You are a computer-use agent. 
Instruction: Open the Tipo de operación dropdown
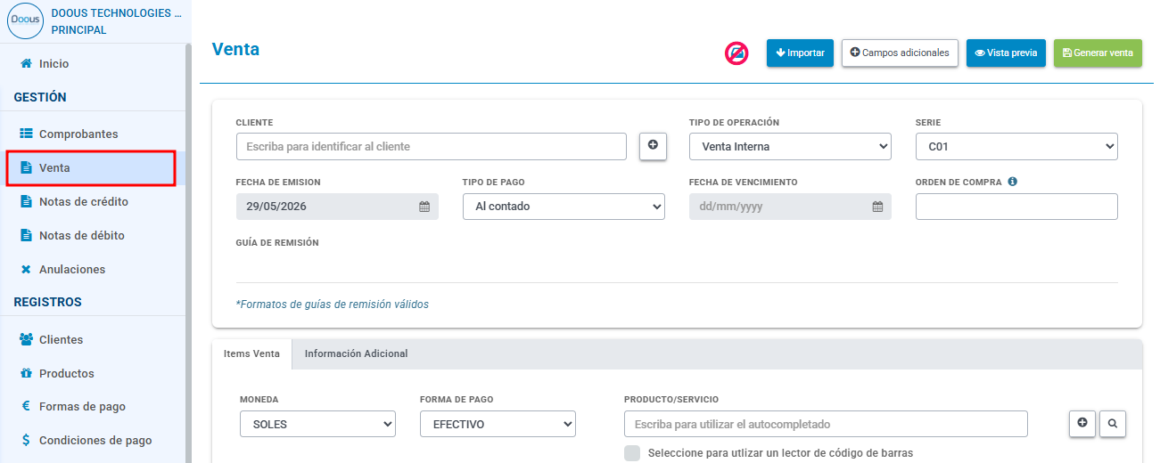790,146
